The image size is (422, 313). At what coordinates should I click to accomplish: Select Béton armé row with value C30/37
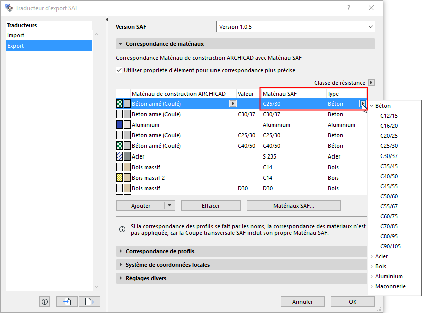(241, 114)
